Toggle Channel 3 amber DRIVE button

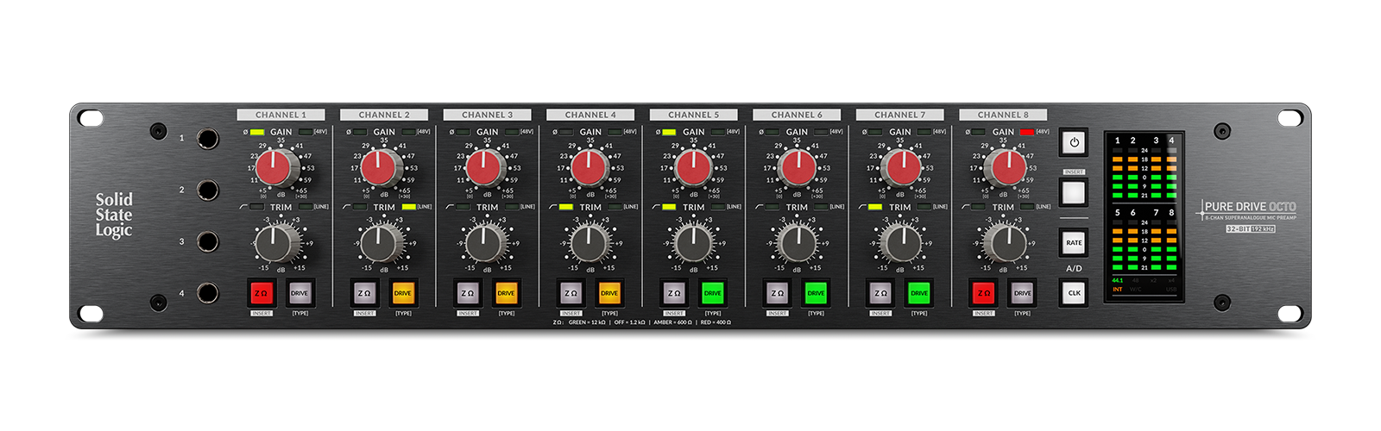click(507, 293)
